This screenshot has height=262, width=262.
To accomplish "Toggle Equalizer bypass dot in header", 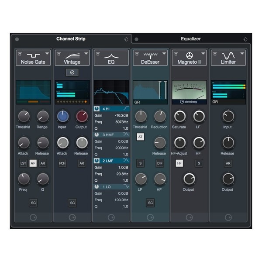I will click(x=136, y=39).
